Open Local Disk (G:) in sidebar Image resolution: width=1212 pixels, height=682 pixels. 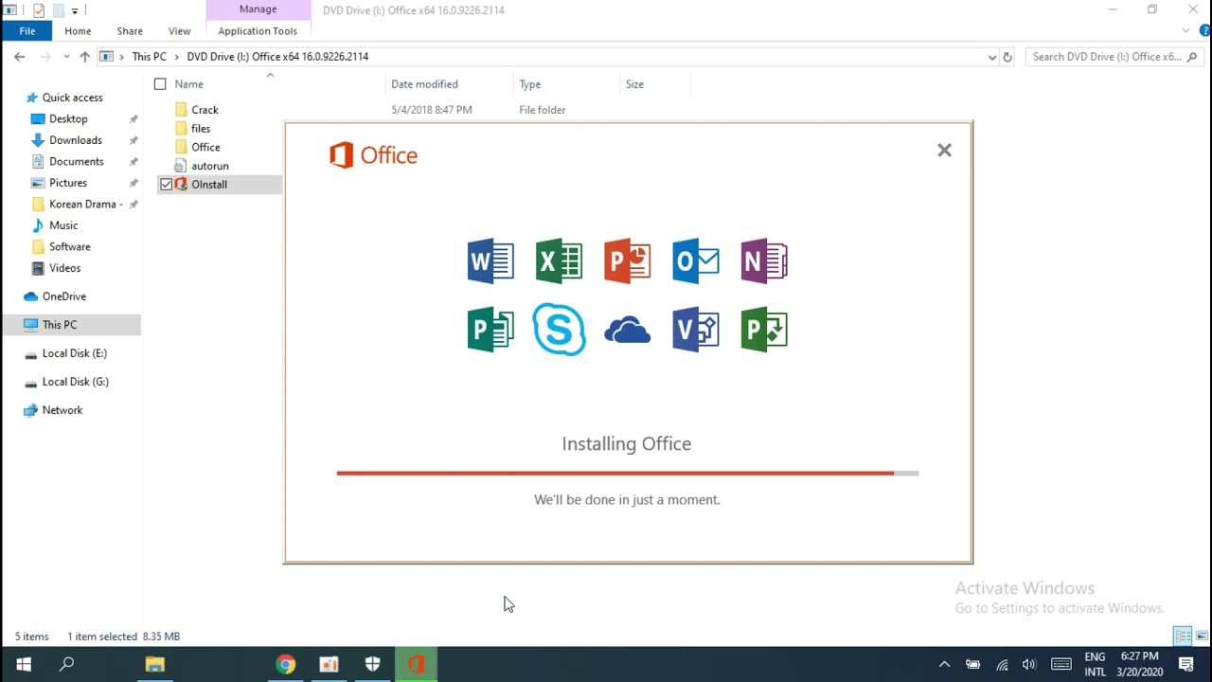pos(75,382)
